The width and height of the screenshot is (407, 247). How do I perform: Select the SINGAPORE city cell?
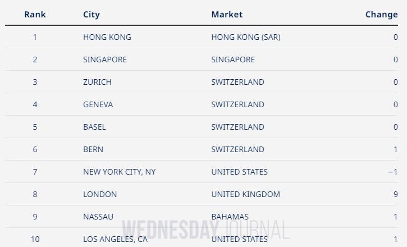(105, 60)
